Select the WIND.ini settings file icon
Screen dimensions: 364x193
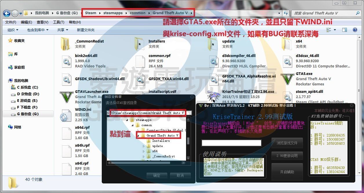pos(66,115)
